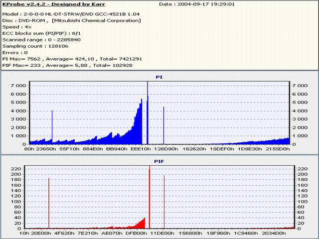Click the 'DFB00h' label under the PIF chart
Screen dimensions: 319x239
click(136, 233)
